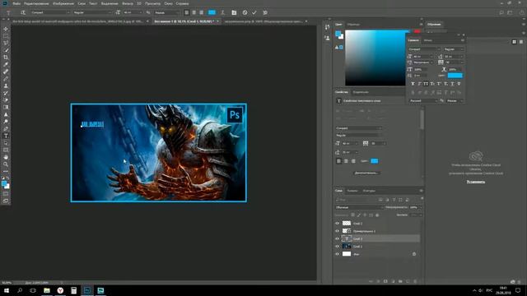527x296 pixels.
Task: Open font family dropdown in options bar
Action: coord(49,12)
